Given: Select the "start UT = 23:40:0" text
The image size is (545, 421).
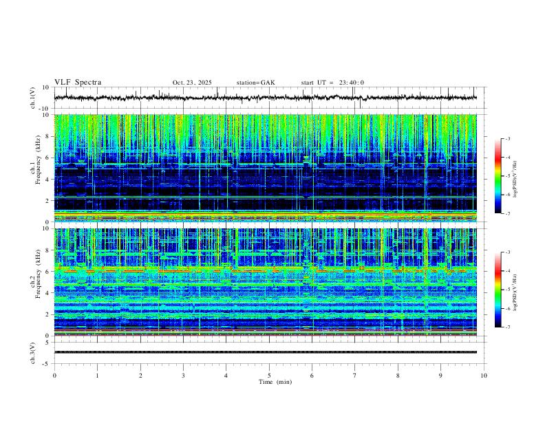Looking at the screenshot, I should click(332, 83).
